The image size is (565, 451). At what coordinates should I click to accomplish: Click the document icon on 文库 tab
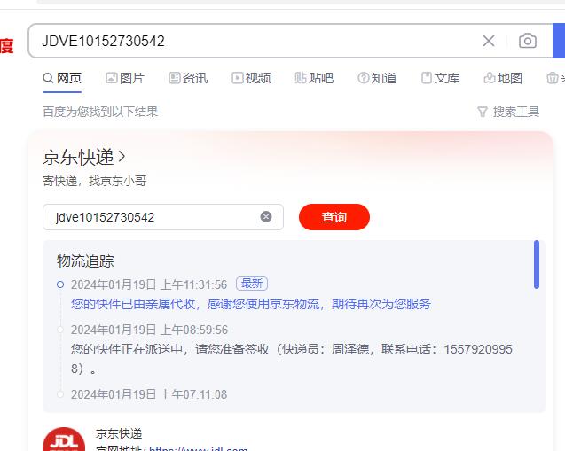[x=427, y=78]
